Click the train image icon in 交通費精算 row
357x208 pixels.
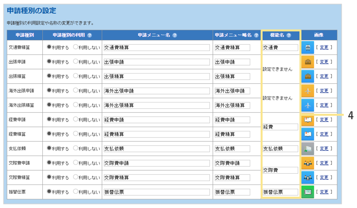tap(307, 48)
